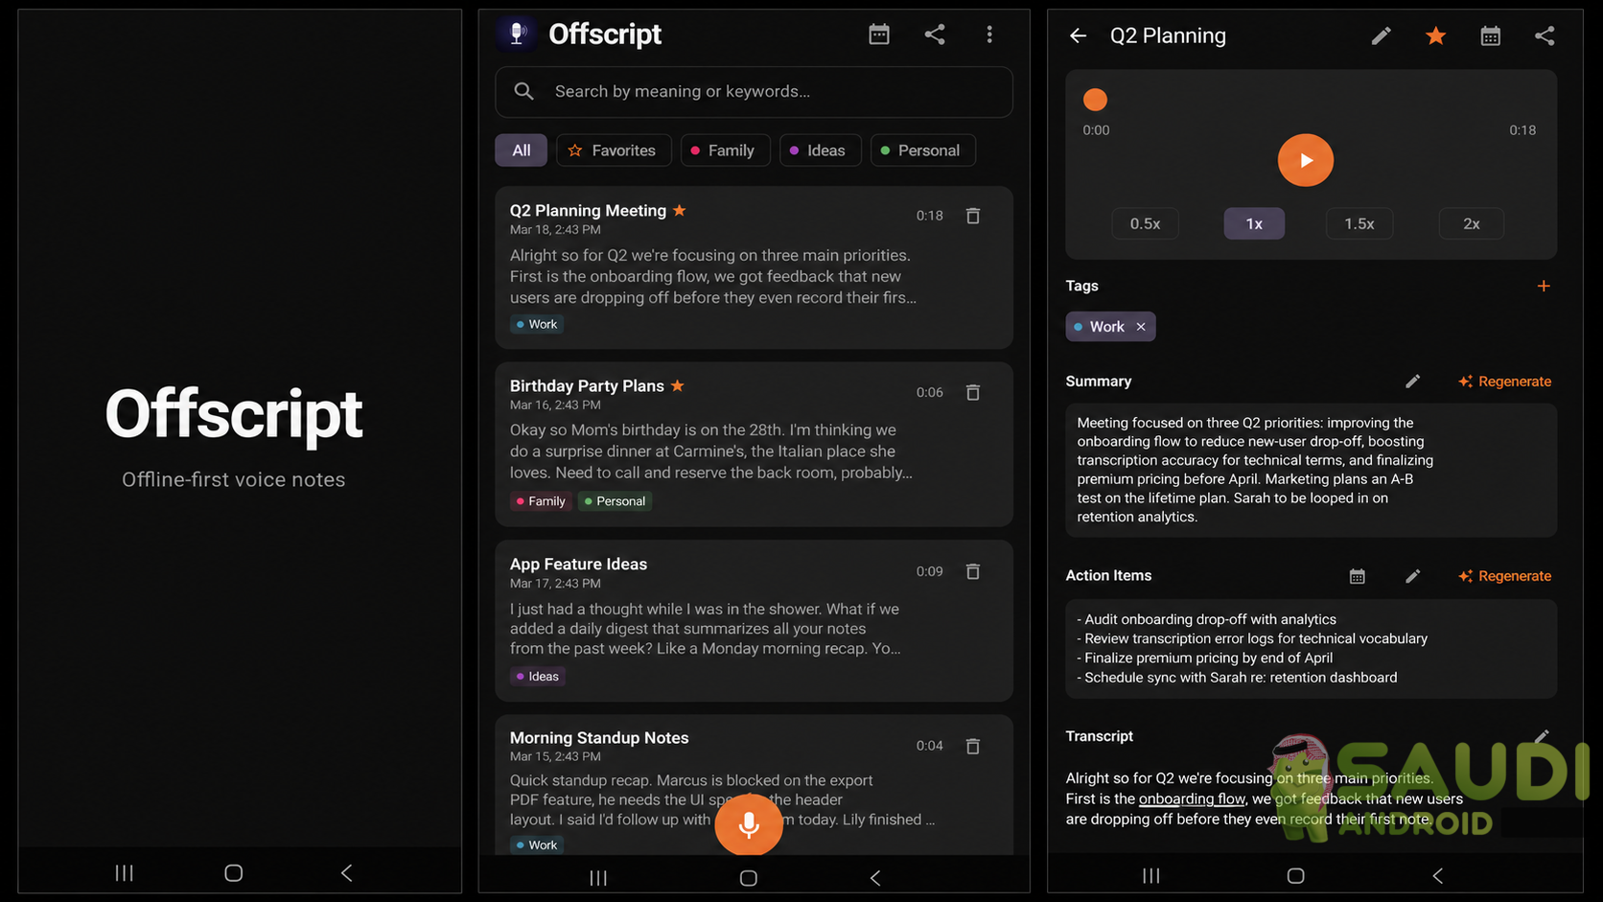Tap share icon in Offscript list header
The width and height of the screenshot is (1603, 902).
tap(935, 35)
